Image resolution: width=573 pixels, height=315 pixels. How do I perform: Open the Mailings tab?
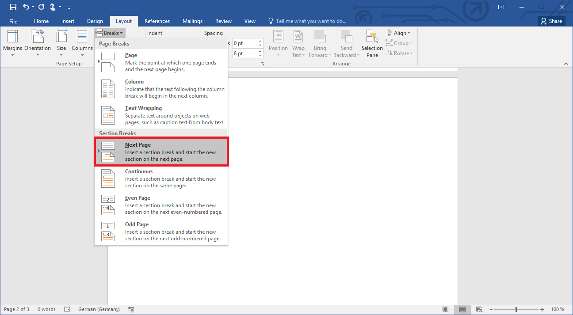coord(192,21)
